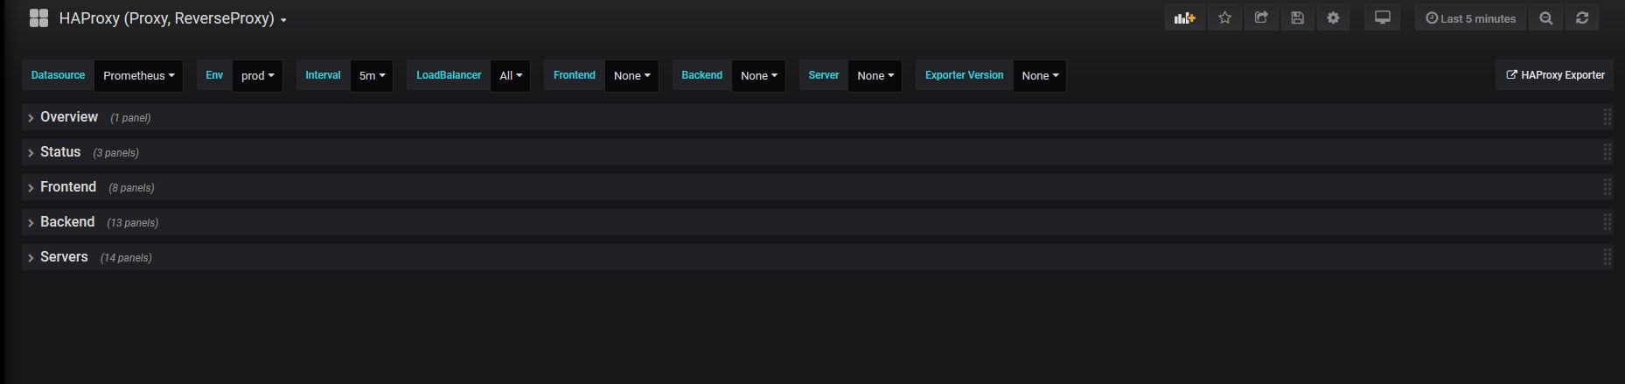Viewport: 1625px width, 384px height.
Task: Open the Last 5 minutes time picker
Action: point(1470,18)
